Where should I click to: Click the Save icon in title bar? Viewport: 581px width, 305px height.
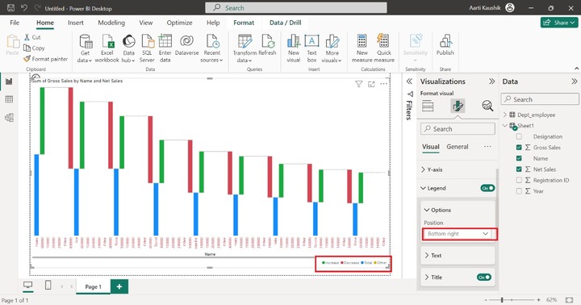[10, 8]
